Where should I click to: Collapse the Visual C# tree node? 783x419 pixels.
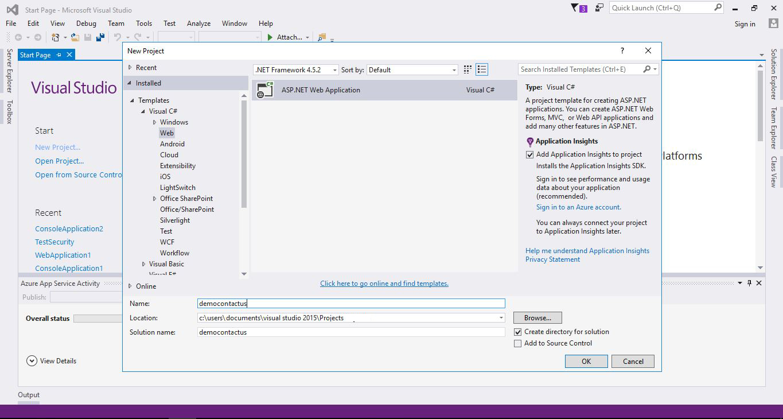[x=144, y=111]
